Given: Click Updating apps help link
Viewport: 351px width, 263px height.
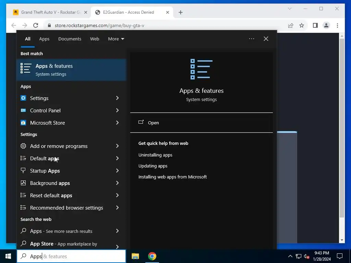Looking at the screenshot, I should pyautogui.click(x=153, y=166).
